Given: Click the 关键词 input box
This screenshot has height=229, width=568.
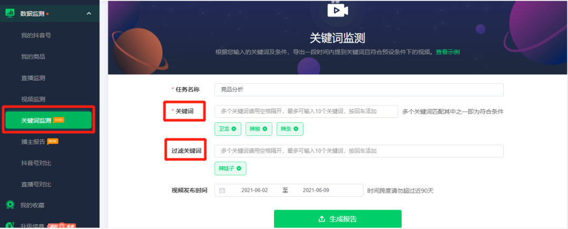Looking at the screenshot, I should point(306,112).
